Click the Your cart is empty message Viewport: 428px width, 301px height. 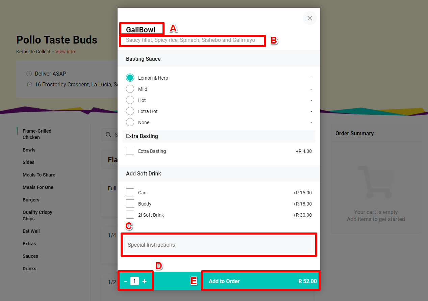point(376,212)
